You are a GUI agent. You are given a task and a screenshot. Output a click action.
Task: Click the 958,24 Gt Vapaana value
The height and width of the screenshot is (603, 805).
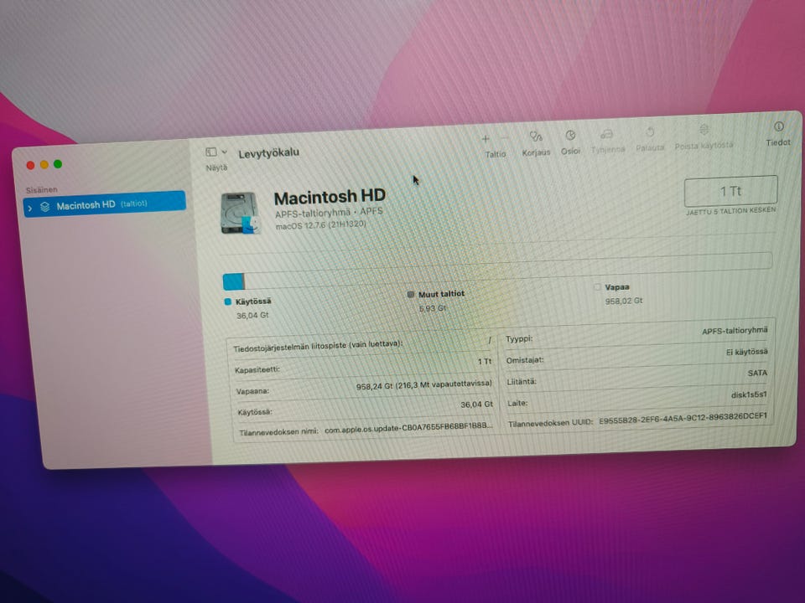coord(423,385)
